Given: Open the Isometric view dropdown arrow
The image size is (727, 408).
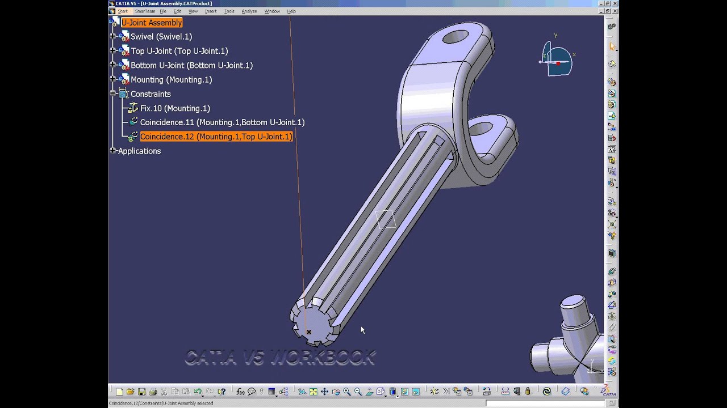Looking at the screenshot, I should pyautogui.click(x=386, y=396).
